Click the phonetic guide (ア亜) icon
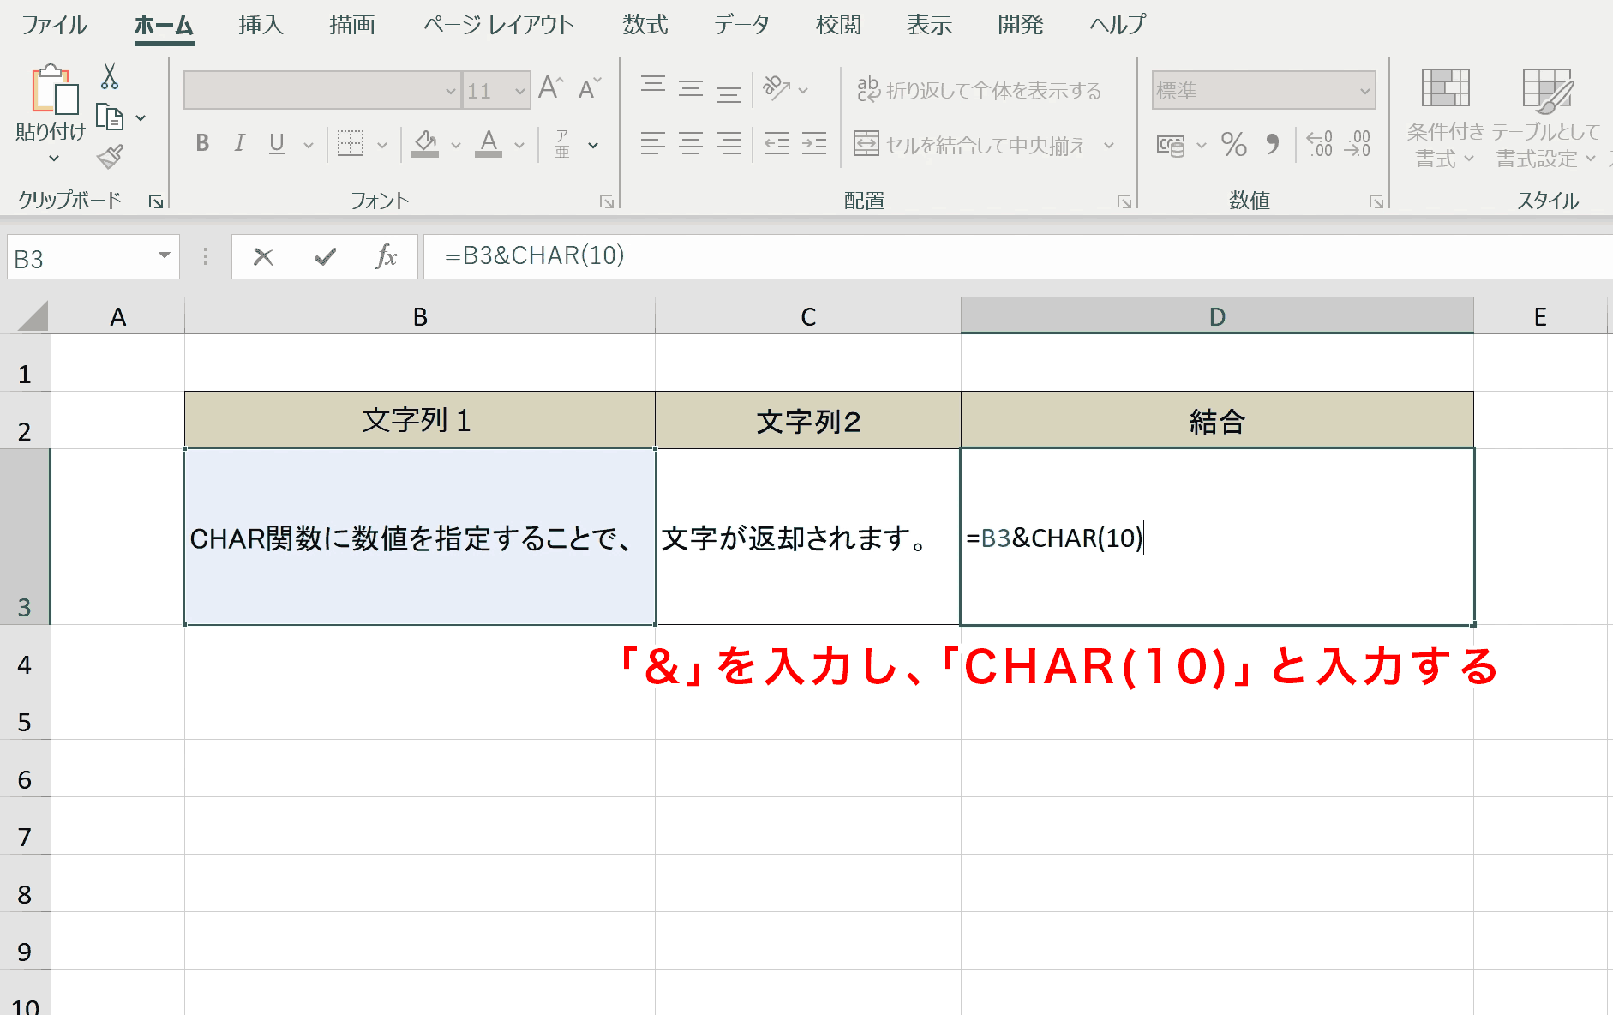The width and height of the screenshot is (1613, 1015). [x=562, y=144]
